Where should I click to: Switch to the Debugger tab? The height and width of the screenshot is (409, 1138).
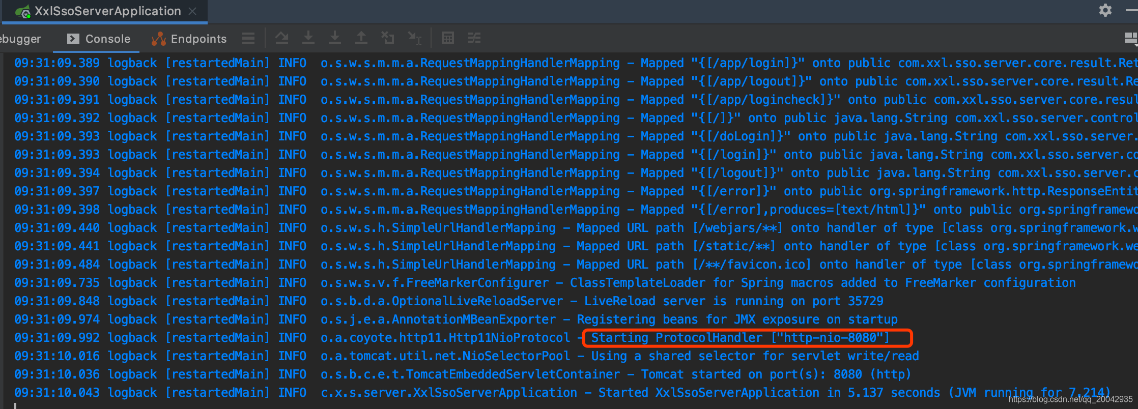[20, 39]
